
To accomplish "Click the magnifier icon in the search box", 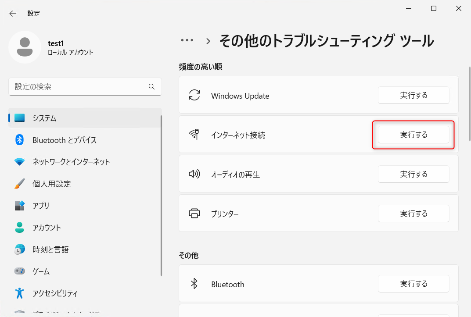I will coord(151,87).
